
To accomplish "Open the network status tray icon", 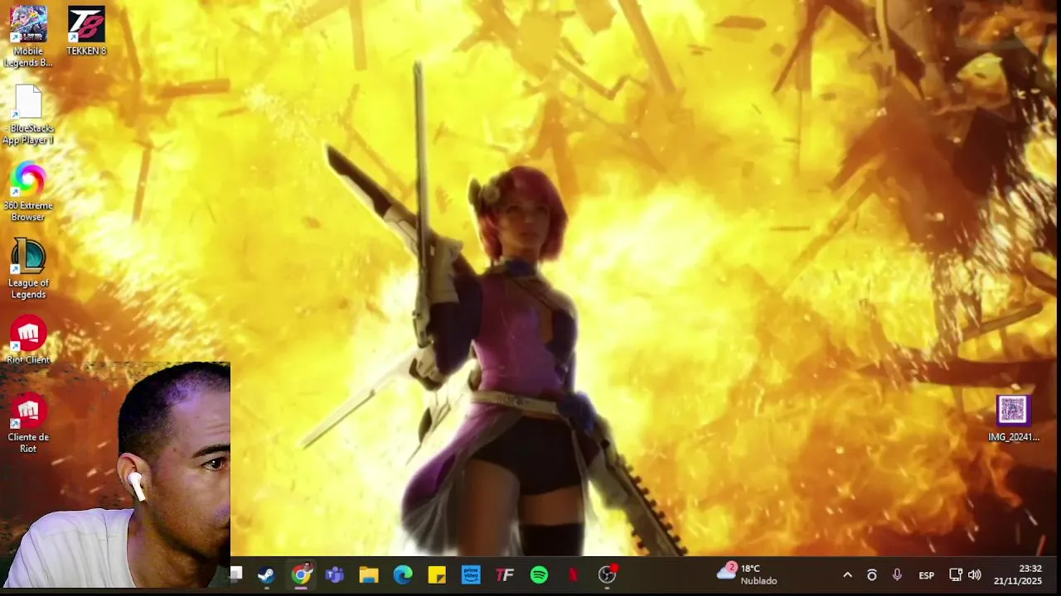I will coord(955,575).
